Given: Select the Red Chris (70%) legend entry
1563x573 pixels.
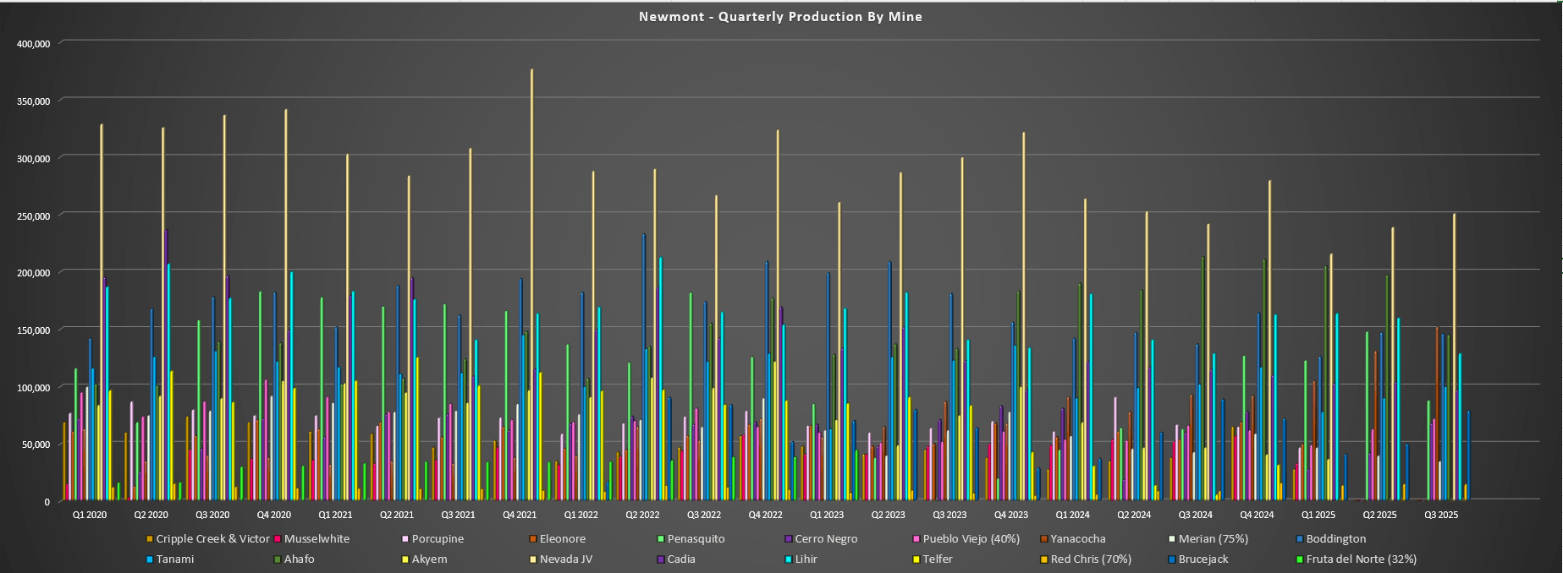Looking at the screenshot, I should pos(1086,559).
